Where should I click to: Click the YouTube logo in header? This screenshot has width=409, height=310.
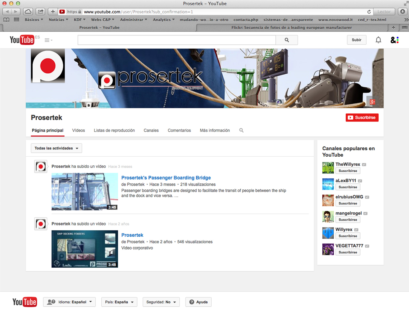(22, 40)
